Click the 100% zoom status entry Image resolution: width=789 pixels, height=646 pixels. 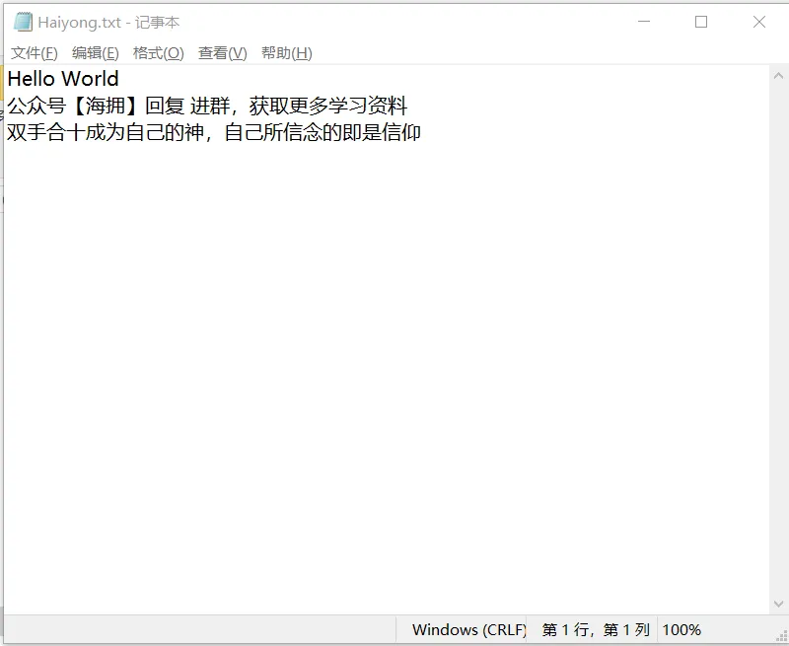(681, 630)
